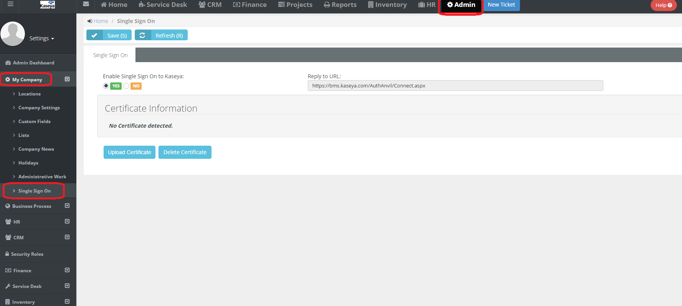Click the sidebar Inventory building icon
The height and width of the screenshot is (306, 682).
pyautogui.click(x=7, y=302)
